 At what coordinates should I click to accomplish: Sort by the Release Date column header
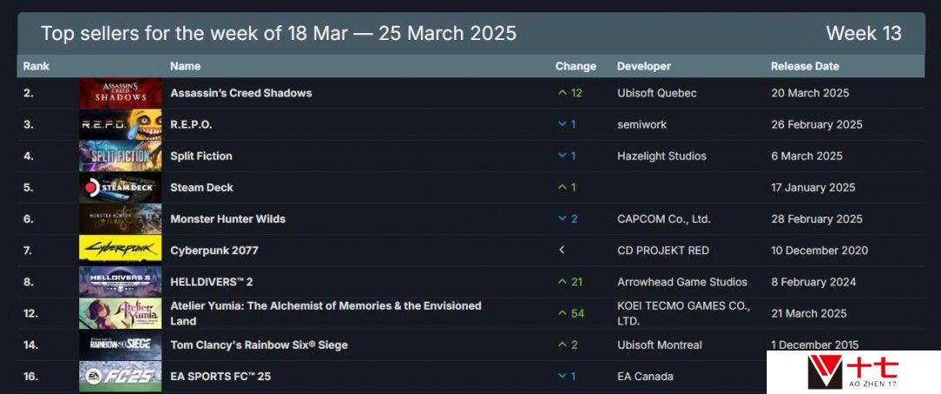coord(805,66)
